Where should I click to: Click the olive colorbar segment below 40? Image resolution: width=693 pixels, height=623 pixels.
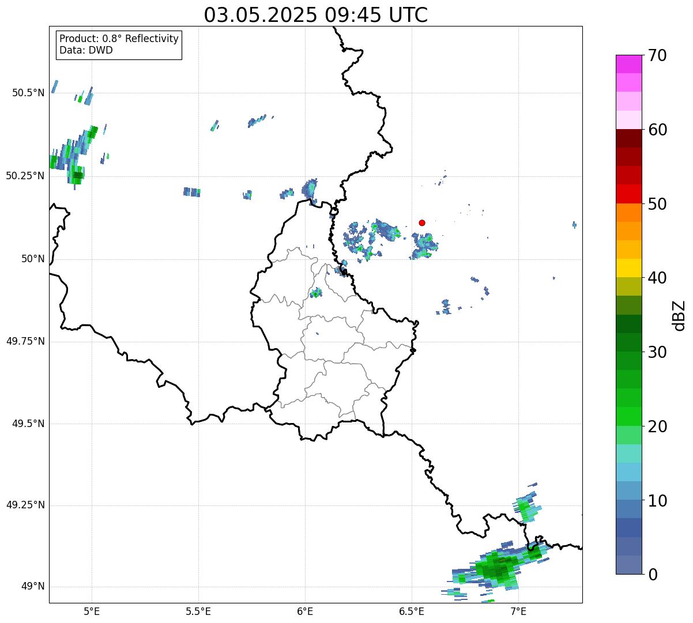[628, 286]
